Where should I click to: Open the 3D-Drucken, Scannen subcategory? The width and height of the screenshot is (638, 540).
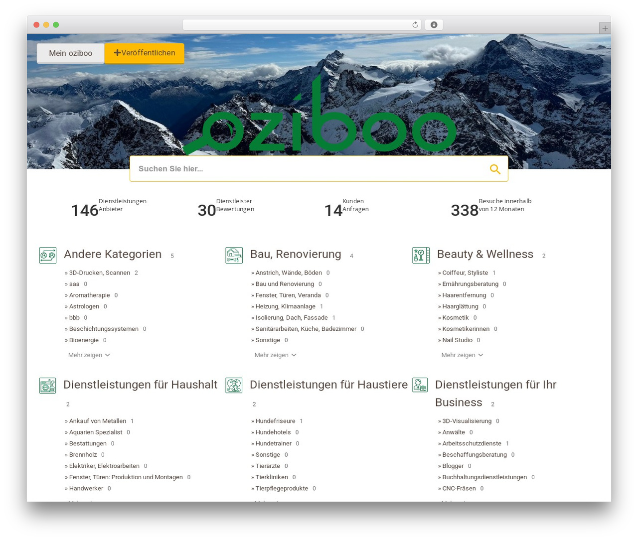(x=100, y=273)
